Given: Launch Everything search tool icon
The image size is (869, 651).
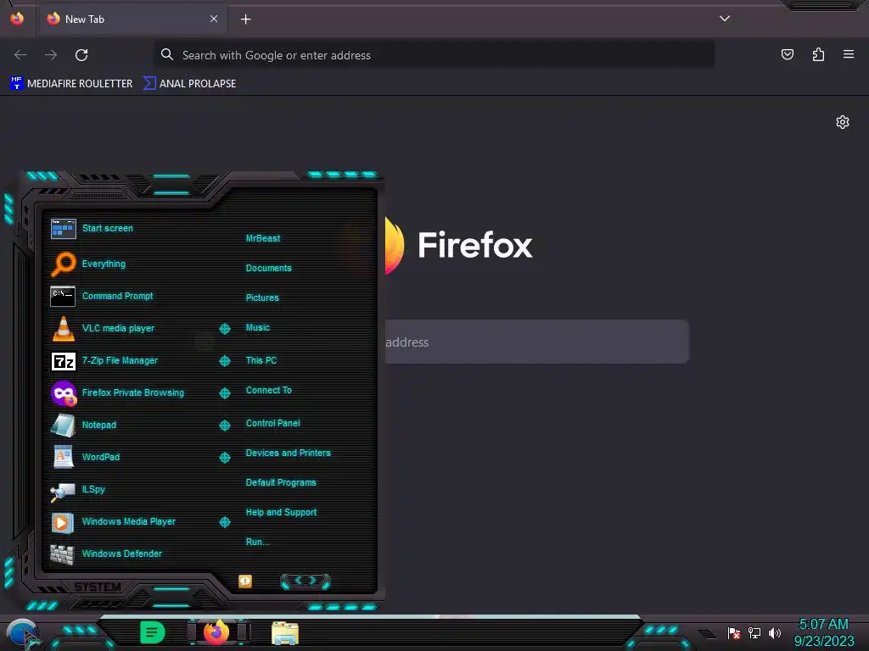Looking at the screenshot, I should point(63,264).
